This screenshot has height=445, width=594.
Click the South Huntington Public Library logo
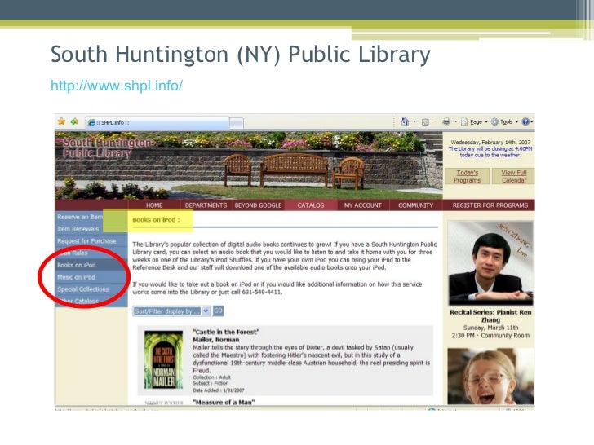click(106, 148)
